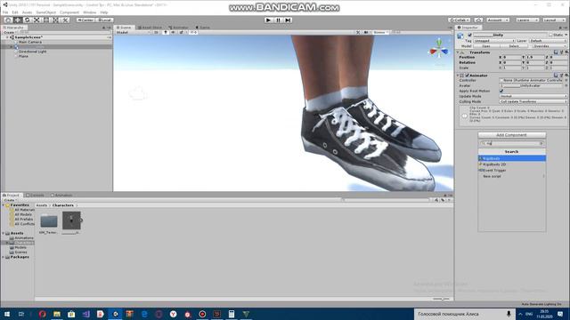Screen dimensions: 570x320
Task: Switch to the Game tab
Action: click(203, 28)
